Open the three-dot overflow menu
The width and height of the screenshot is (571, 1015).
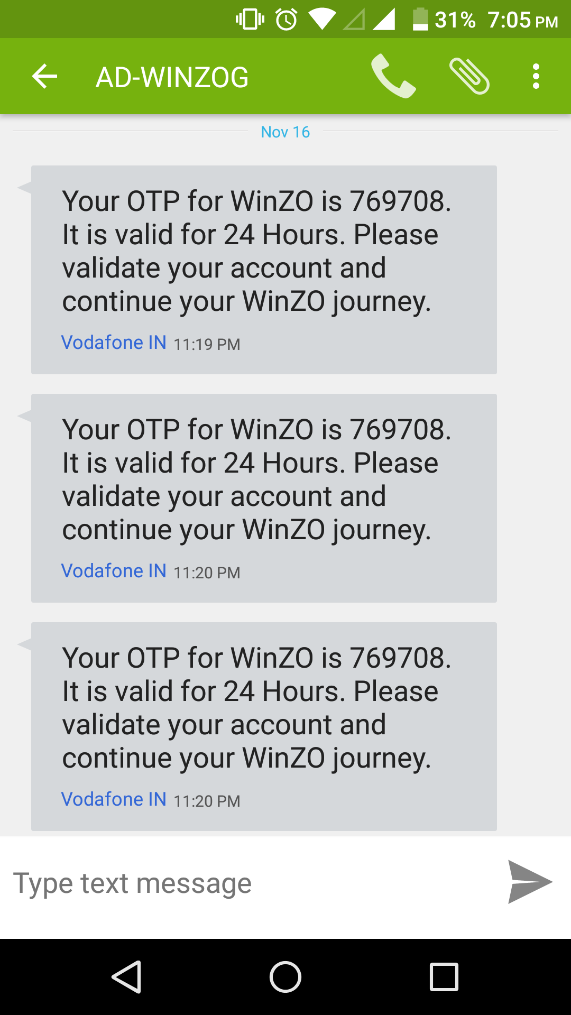coord(536,77)
